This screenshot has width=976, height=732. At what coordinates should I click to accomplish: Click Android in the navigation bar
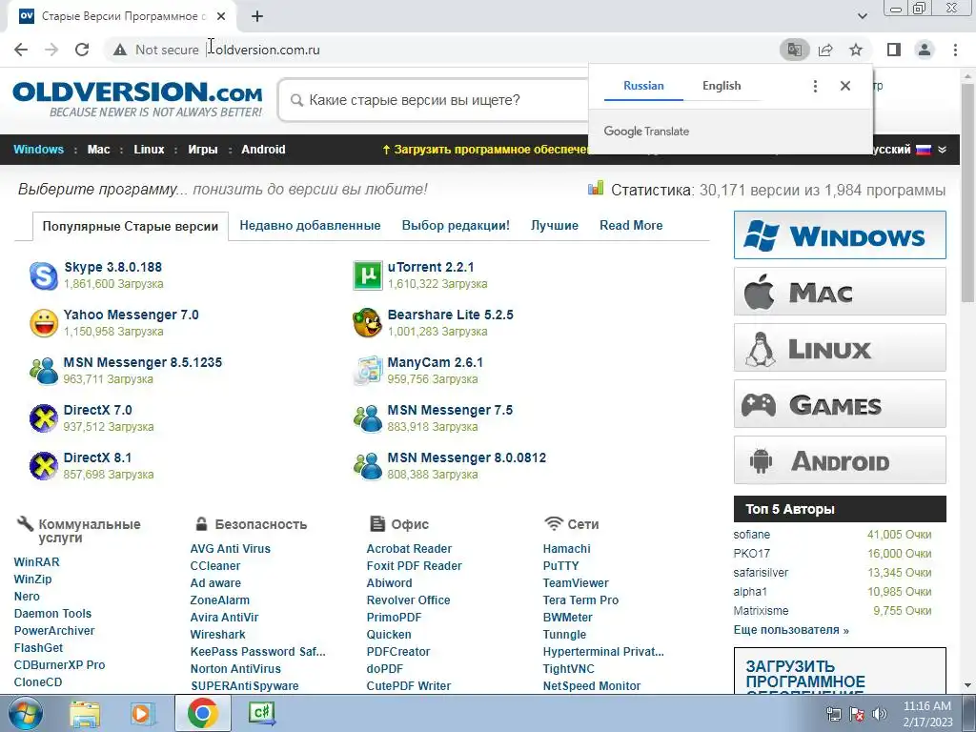(x=263, y=150)
